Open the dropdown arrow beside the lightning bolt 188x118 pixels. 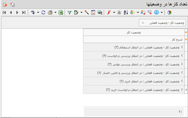[114, 12]
